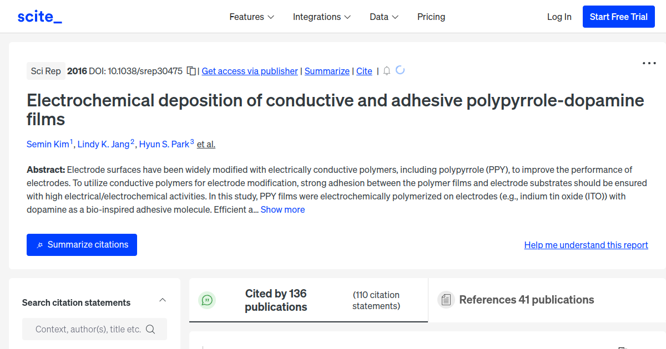This screenshot has height=349, width=666.
Task: Click the blue loading spinner
Action: 401,71
